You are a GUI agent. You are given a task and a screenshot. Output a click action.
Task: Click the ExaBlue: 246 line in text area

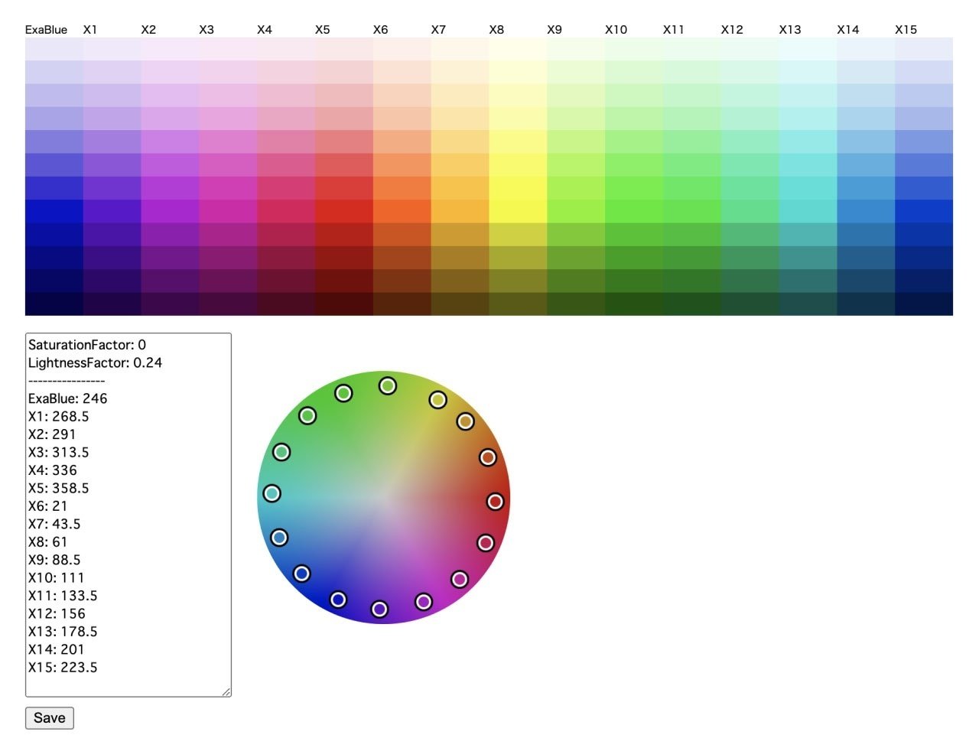click(x=67, y=398)
